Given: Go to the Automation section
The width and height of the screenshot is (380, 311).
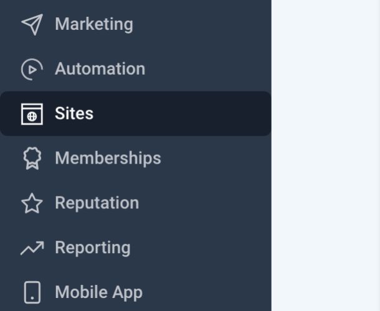Looking at the screenshot, I should tap(100, 69).
